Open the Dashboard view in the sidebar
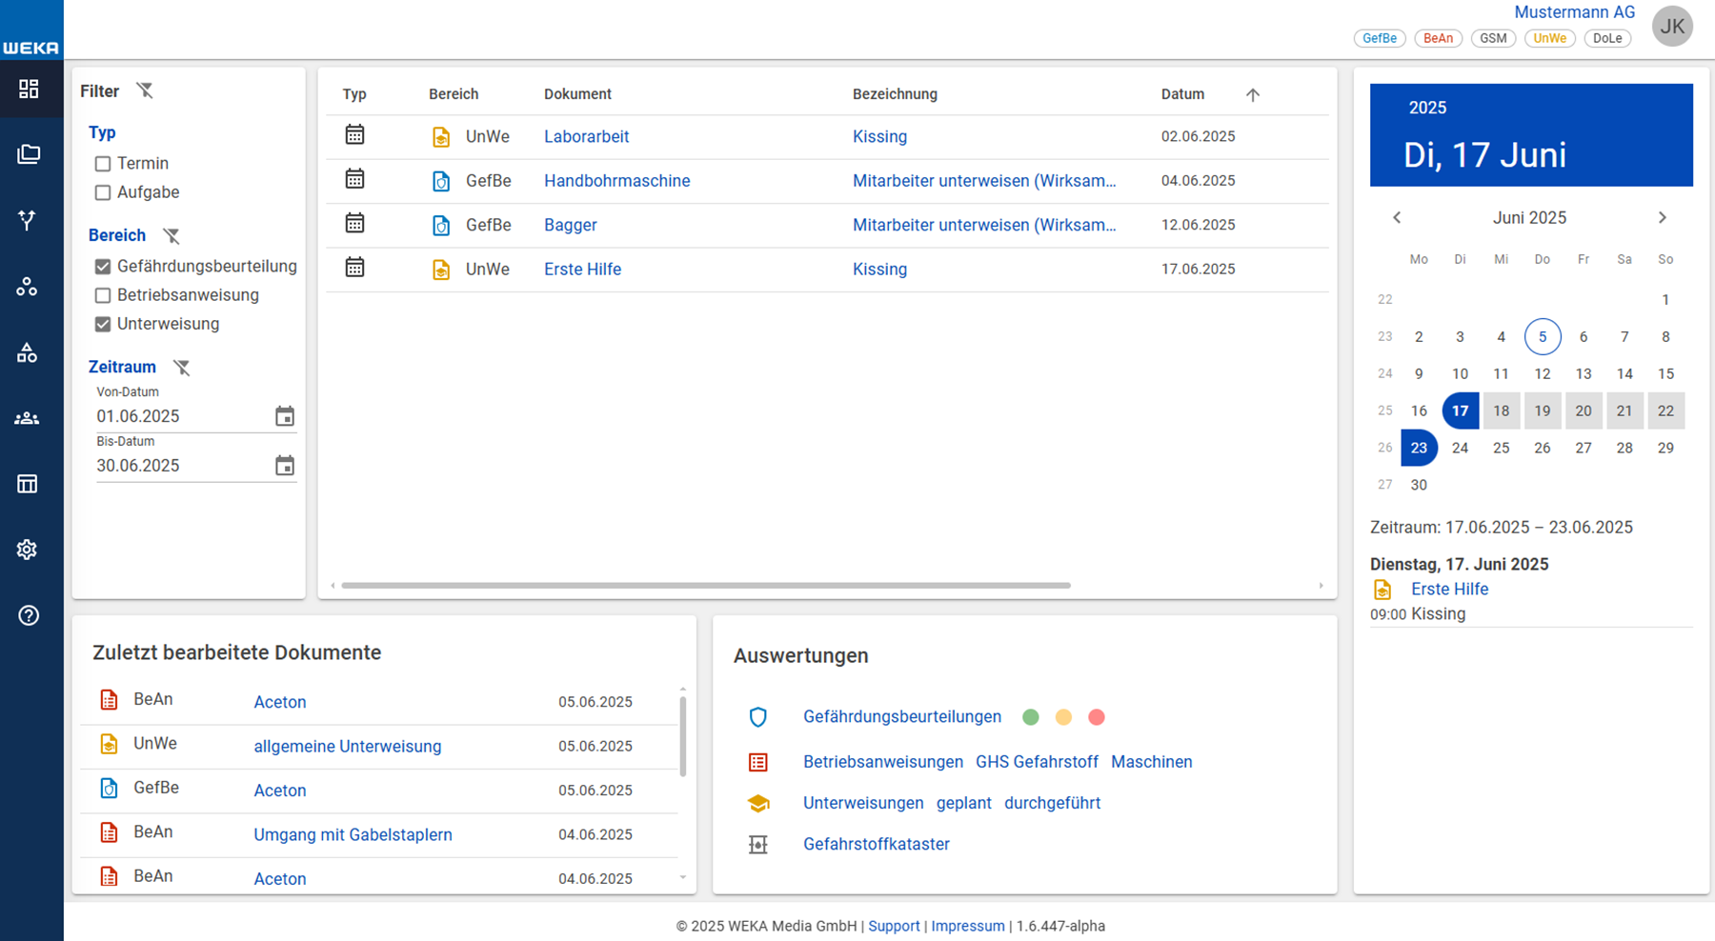 [28, 89]
